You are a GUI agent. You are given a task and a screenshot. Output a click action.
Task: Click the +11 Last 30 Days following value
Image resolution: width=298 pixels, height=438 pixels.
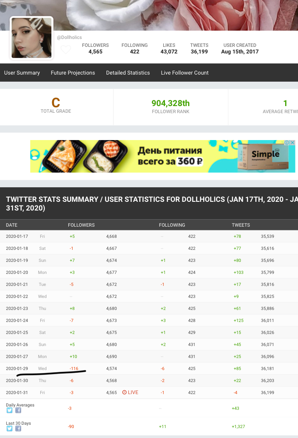point(162,426)
